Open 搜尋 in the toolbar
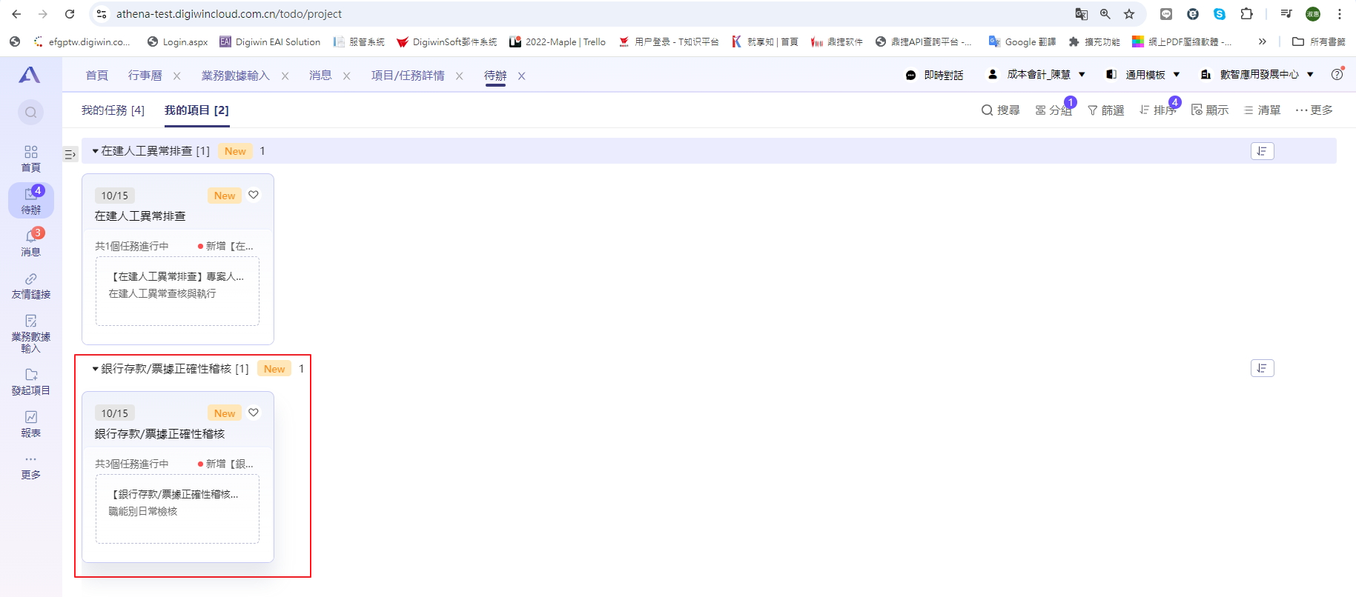The image size is (1356, 597). (x=1000, y=110)
